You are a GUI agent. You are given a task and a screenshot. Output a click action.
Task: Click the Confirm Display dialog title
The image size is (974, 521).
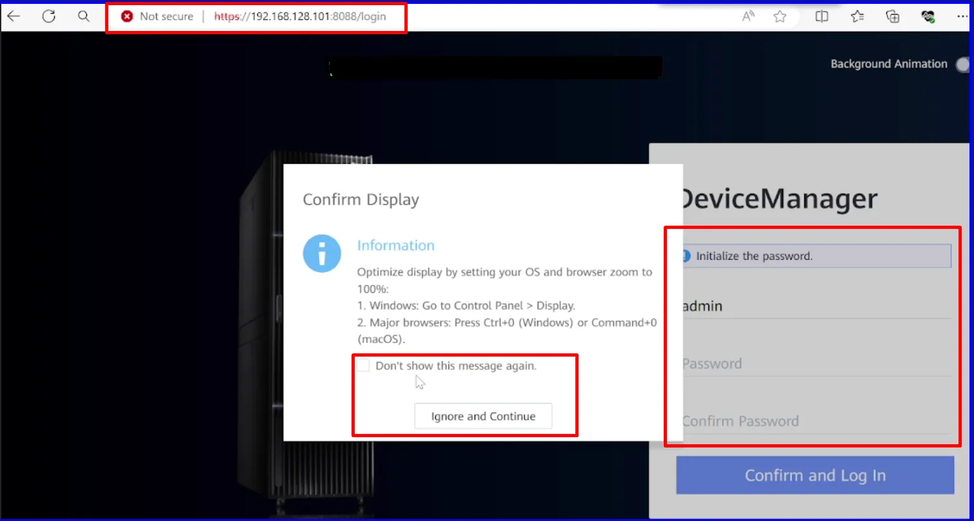(x=361, y=200)
